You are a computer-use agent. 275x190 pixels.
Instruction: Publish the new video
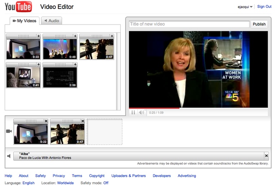(x=259, y=24)
